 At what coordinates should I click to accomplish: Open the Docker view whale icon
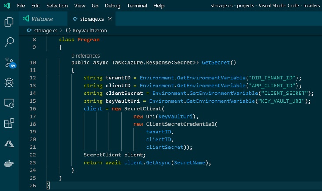(9, 164)
